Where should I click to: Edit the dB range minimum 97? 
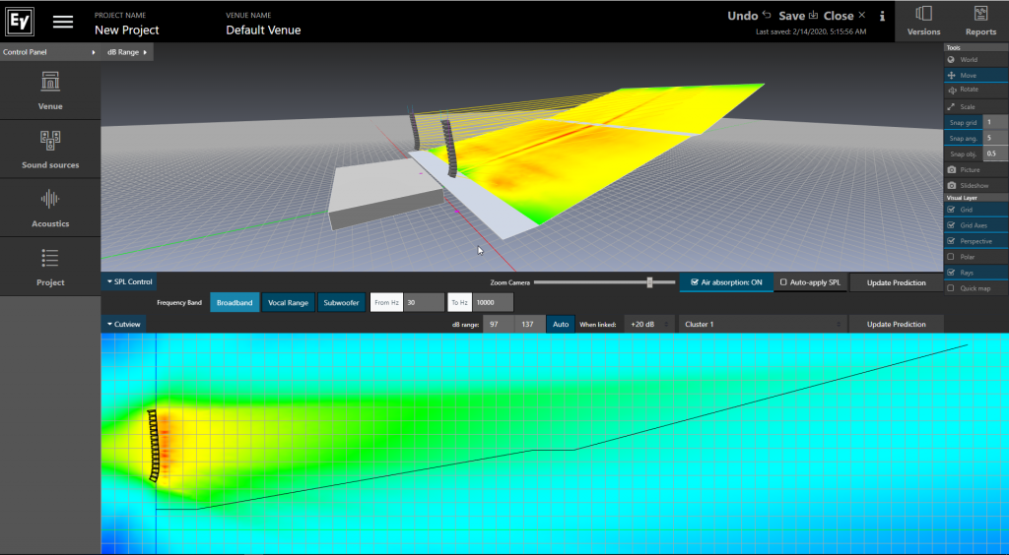pos(499,325)
